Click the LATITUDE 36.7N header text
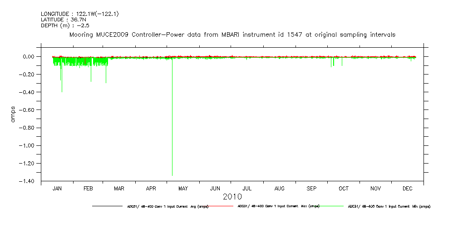This screenshot has height=229, width=458. [60, 20]
